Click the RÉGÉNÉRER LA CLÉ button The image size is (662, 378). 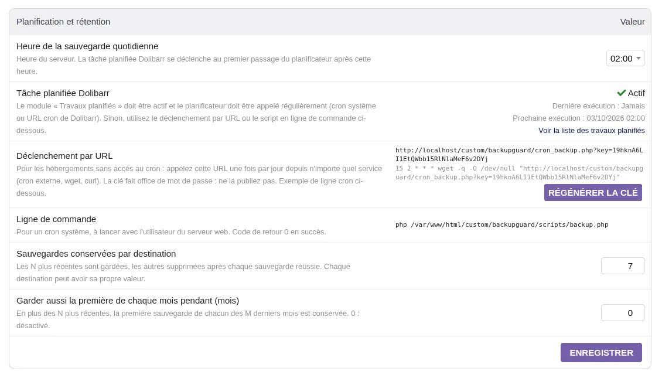(593, 193)
